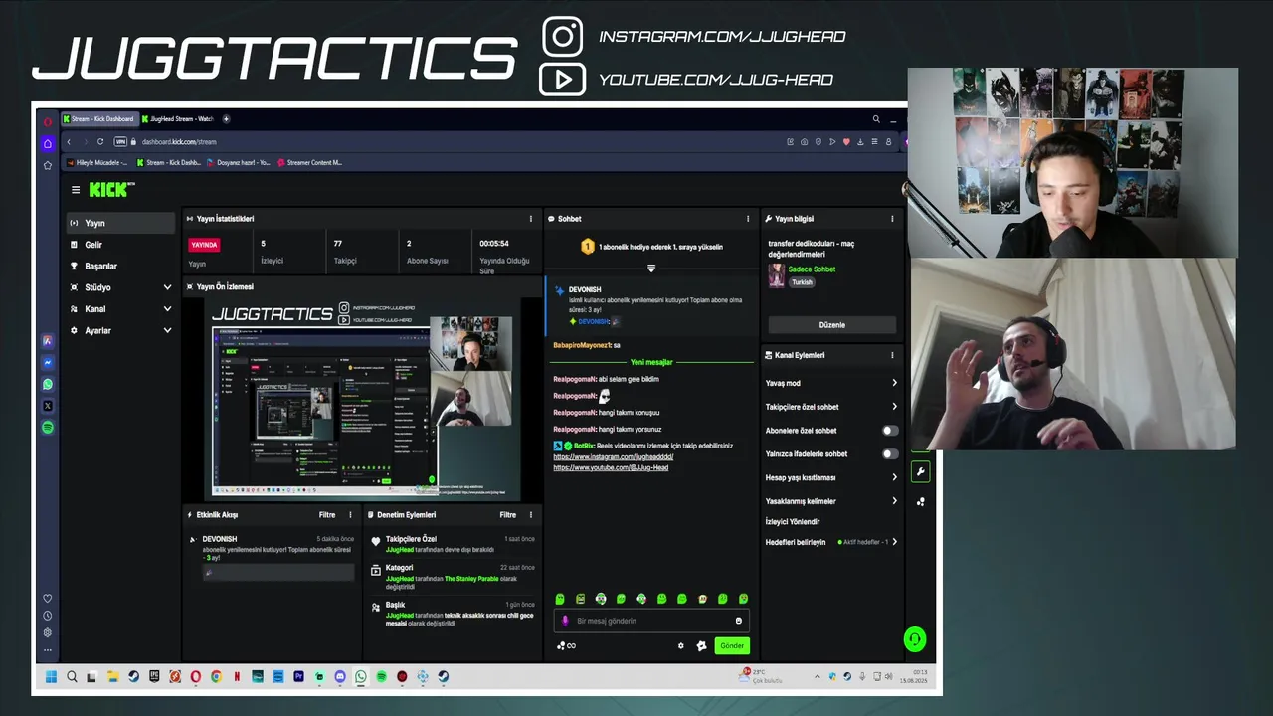Open Denetim Eylemleri three-dot menu

click(x=530, y=515)
